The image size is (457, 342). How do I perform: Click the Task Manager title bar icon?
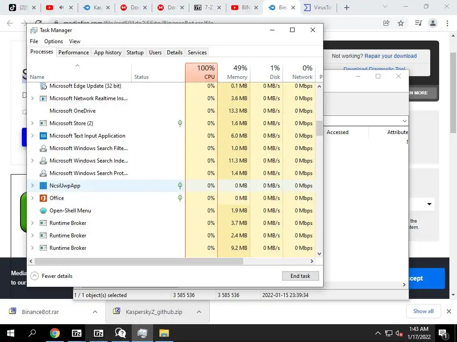point(34,30)
